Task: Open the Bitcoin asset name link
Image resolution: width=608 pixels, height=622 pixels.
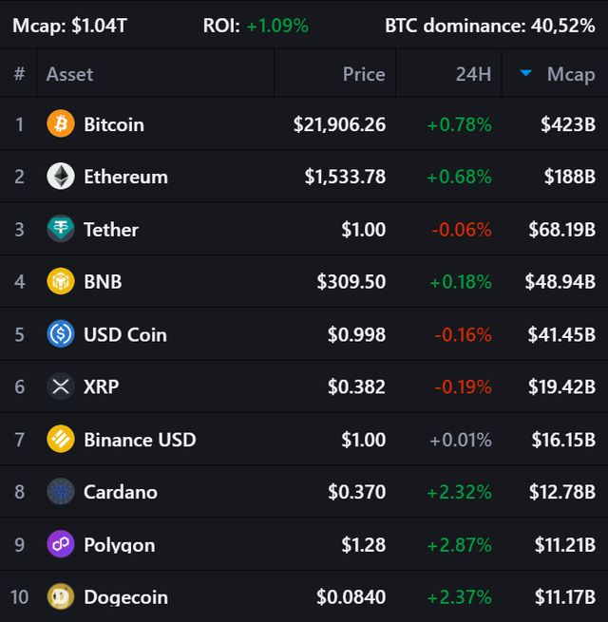Action: click(114, 124)
